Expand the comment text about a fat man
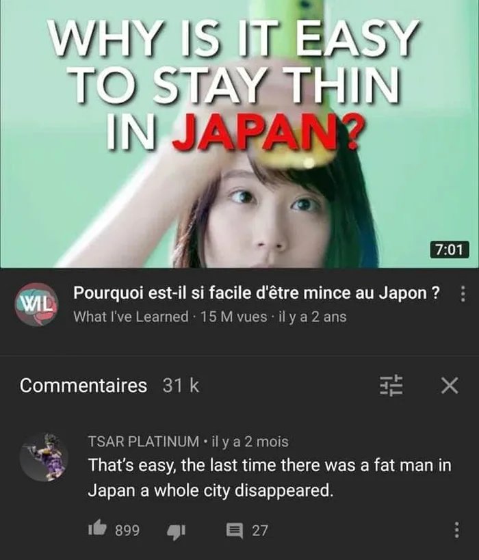The width and height of the screenshot is (479, 560). 270,478
